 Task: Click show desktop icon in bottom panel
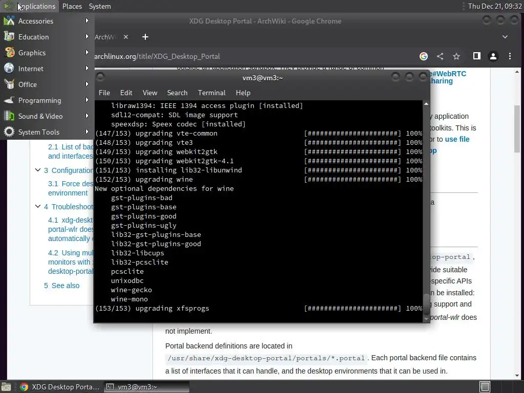click(6, 387)
